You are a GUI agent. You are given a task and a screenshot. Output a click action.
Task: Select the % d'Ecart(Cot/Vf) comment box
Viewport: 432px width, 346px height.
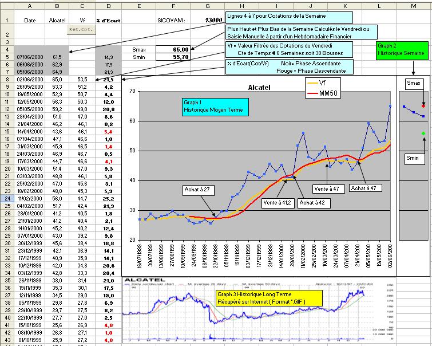pos(290,67)
